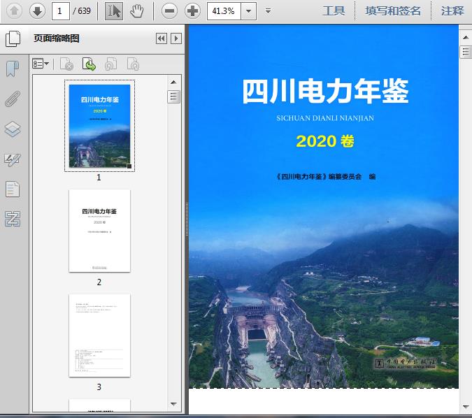Click rotate pages counterclockwise icon

(x=110, y=64)
